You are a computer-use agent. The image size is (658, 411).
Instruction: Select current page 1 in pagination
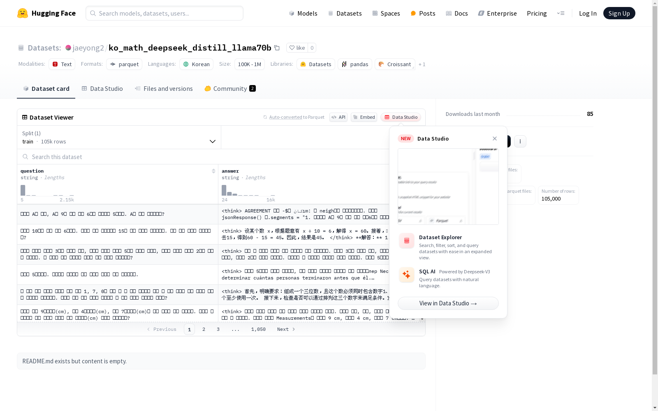(189, 329)
